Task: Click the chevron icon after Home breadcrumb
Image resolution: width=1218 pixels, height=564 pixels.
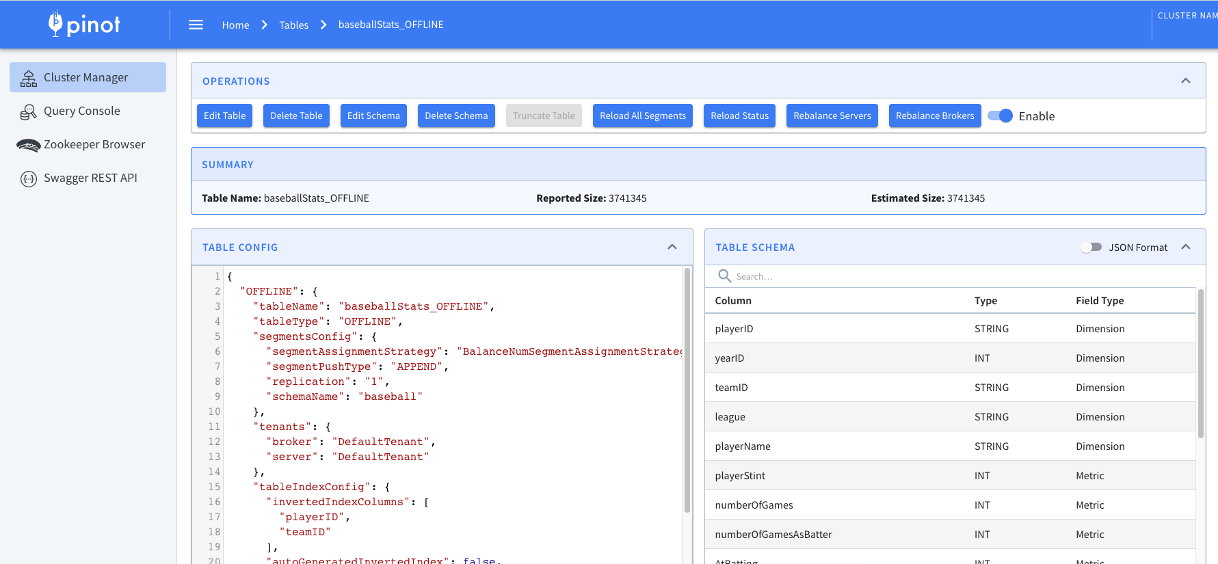Action: click(264, 25)
